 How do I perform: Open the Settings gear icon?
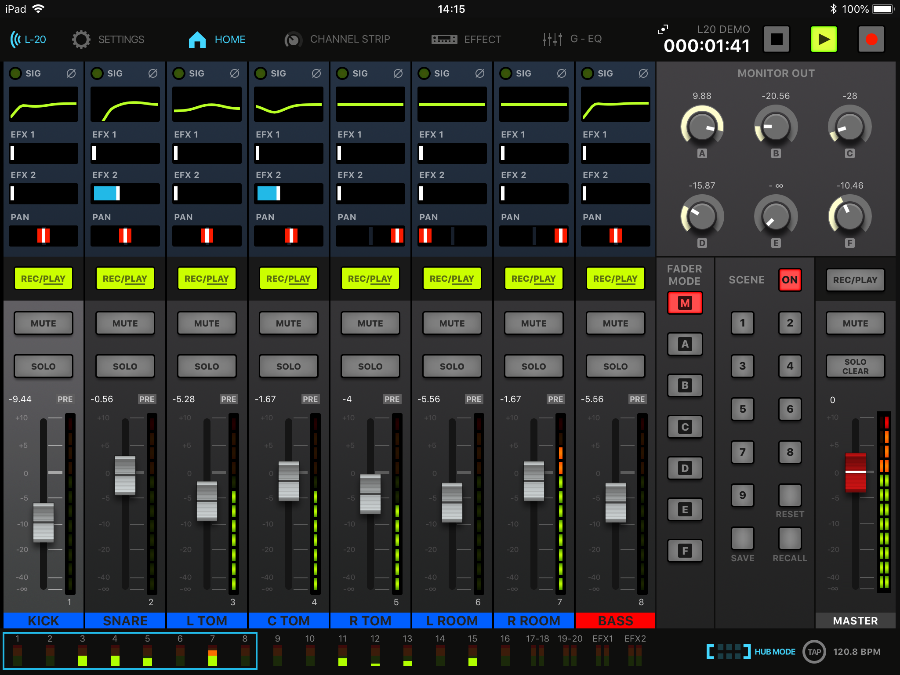81,40
